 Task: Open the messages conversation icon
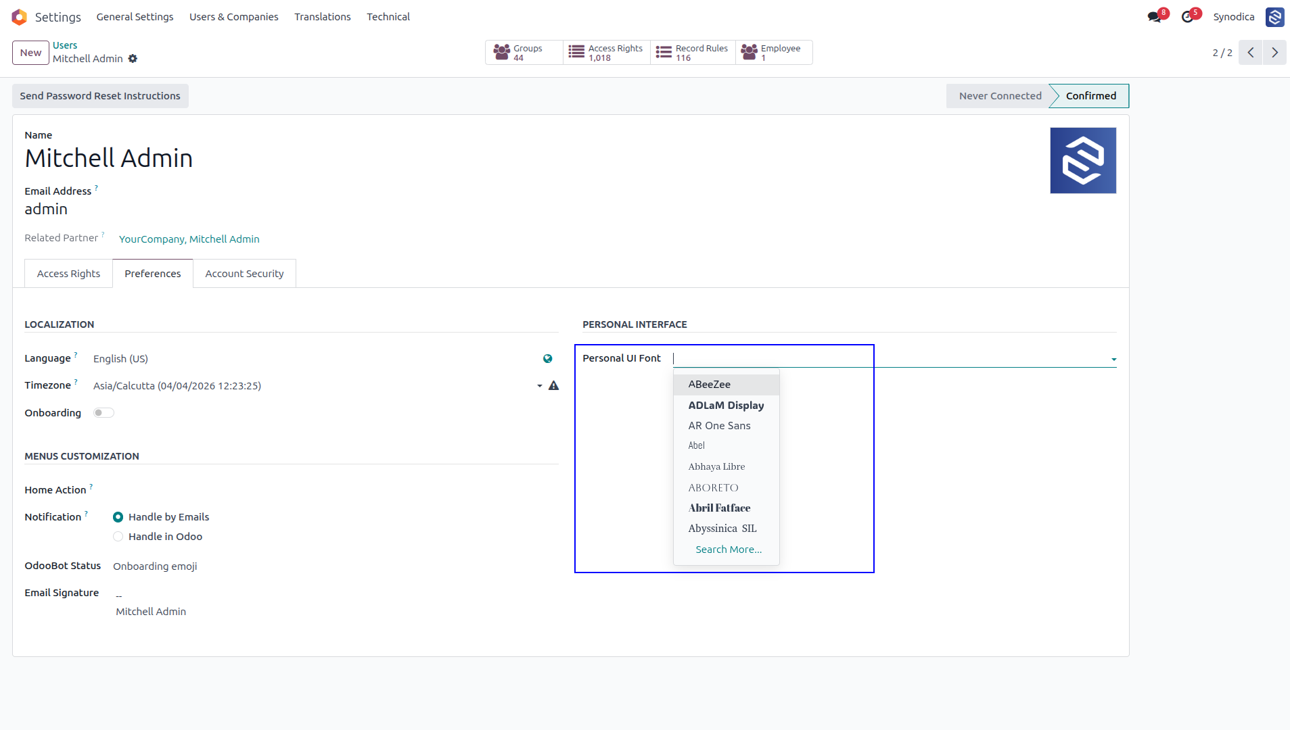tap(1154, 17)
